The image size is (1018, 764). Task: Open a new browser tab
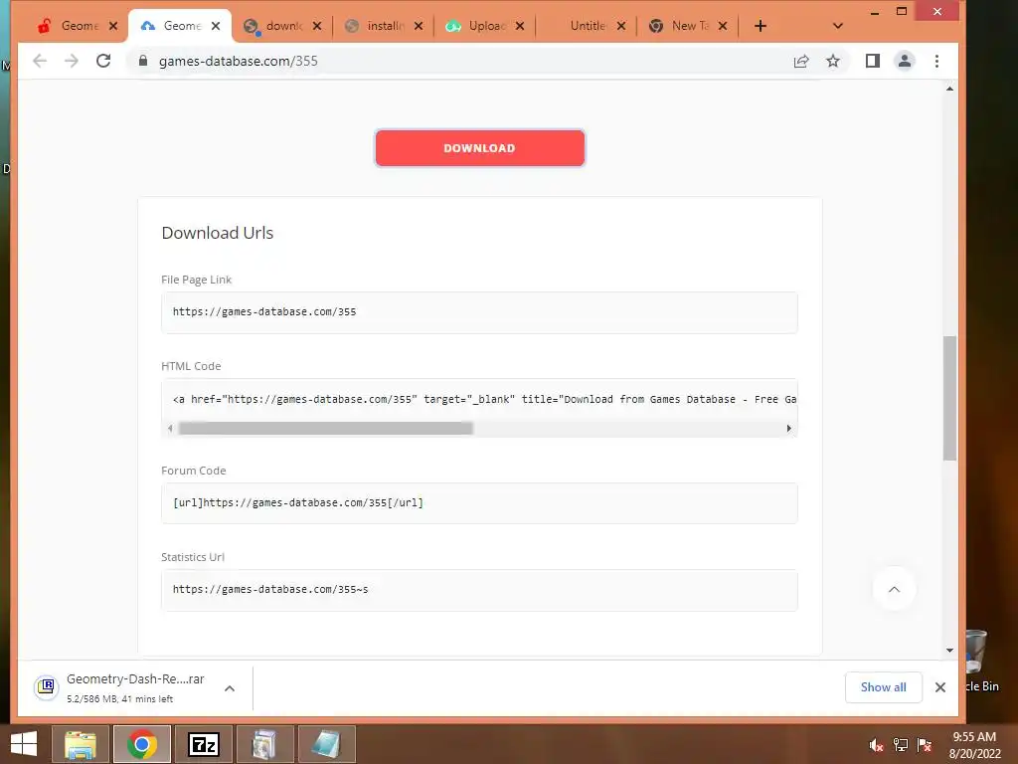(x=761, y=26)
